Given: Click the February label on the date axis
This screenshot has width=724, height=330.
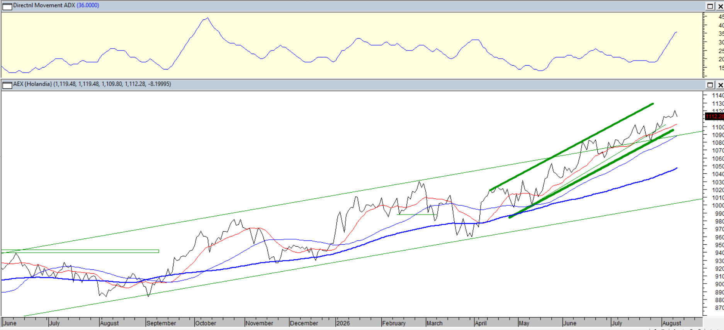Looking at the screenshot, I should [x=394, y=323].
